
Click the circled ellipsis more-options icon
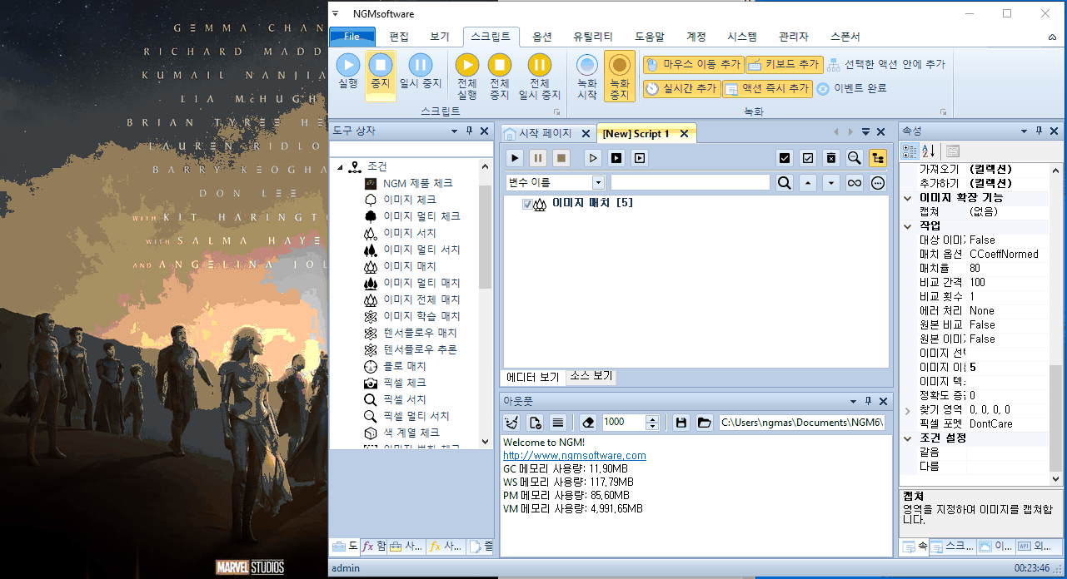pyautogui.click(x=878, y=183)
